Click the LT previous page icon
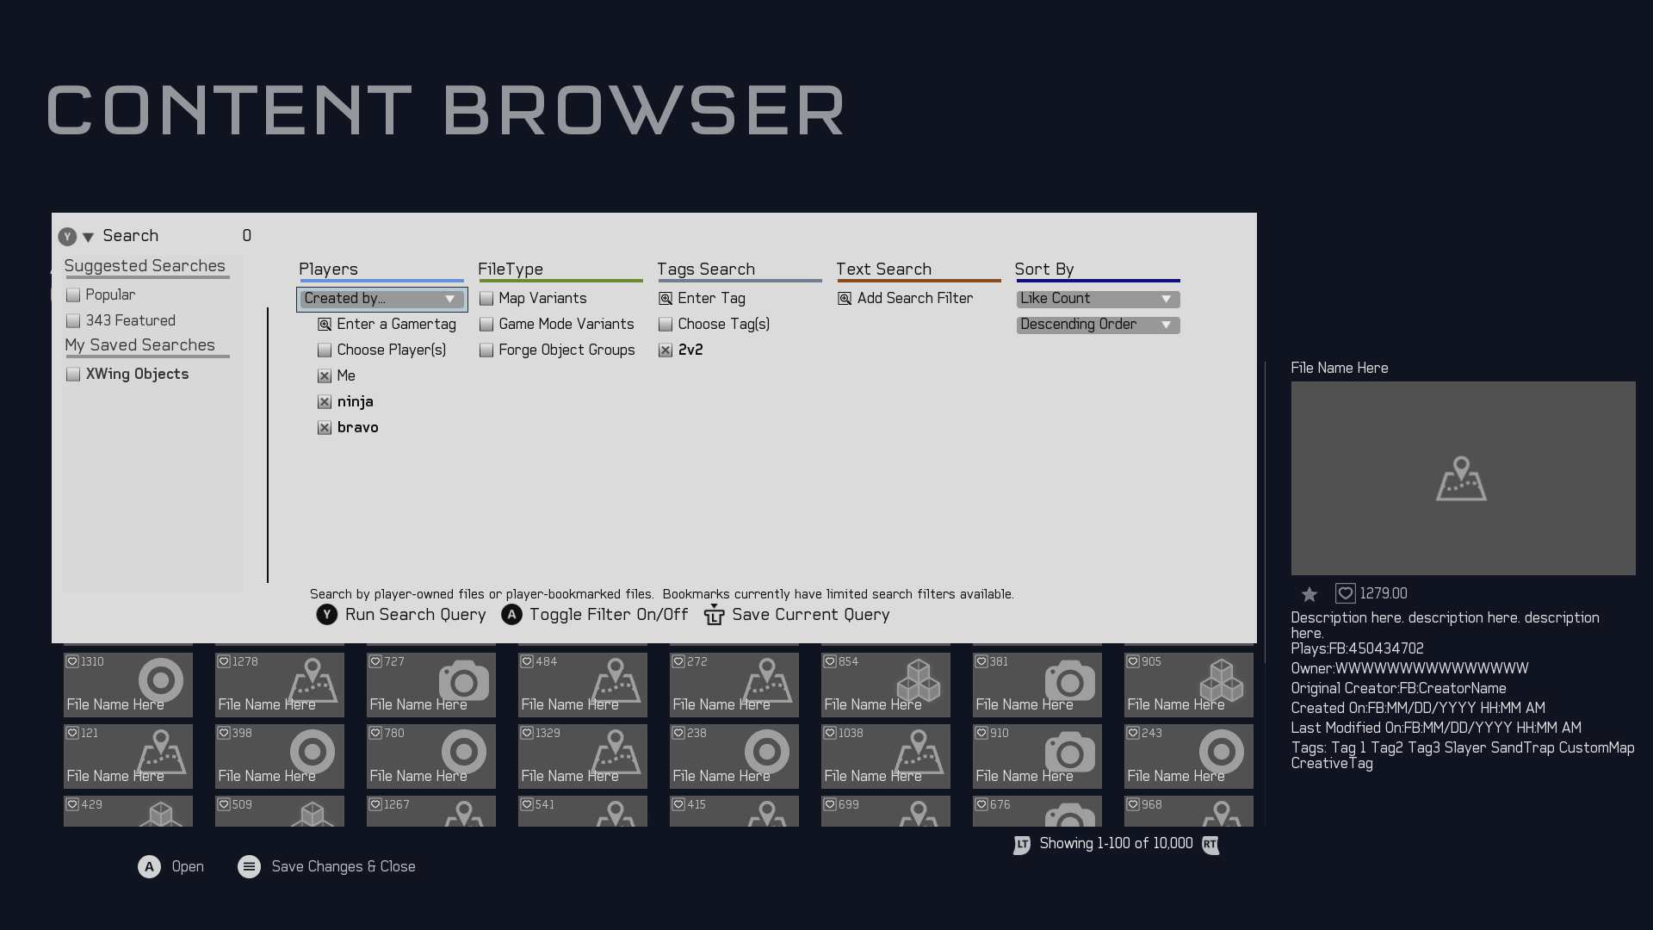Image resolution: width=1653 pixels, height=930 pixels. pos(1022,845)
